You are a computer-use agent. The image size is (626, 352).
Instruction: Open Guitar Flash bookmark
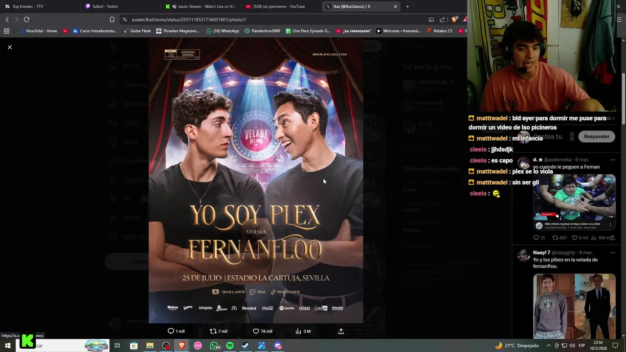point(137,31)
